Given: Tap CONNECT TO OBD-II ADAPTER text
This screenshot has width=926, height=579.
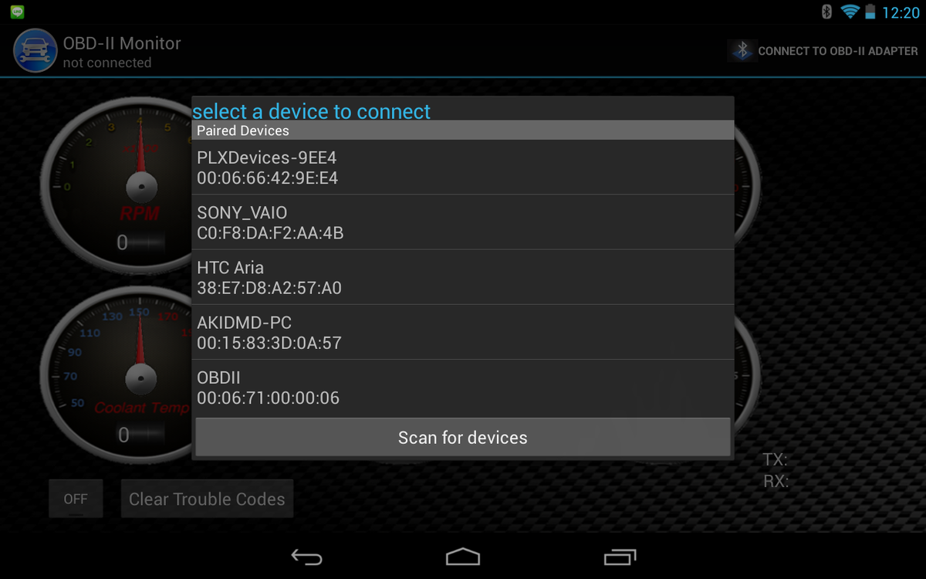Looking at the screenshot, I should (838, 51).
